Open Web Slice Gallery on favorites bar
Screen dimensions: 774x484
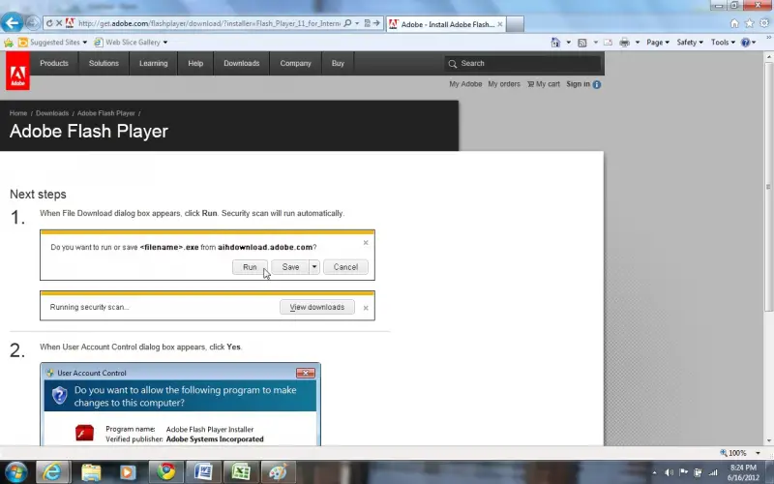point(131,43)
